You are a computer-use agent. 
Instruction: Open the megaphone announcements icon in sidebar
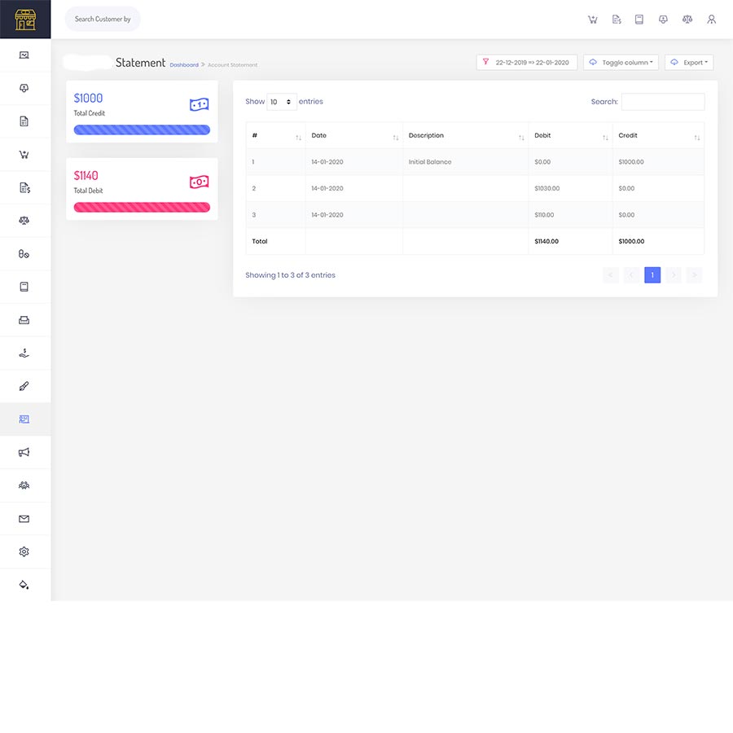24,453
